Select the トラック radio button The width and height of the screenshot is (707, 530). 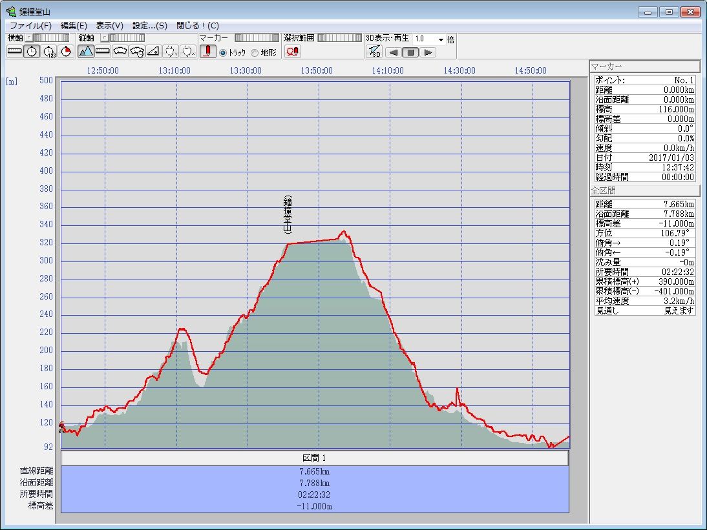pos(223,53)
